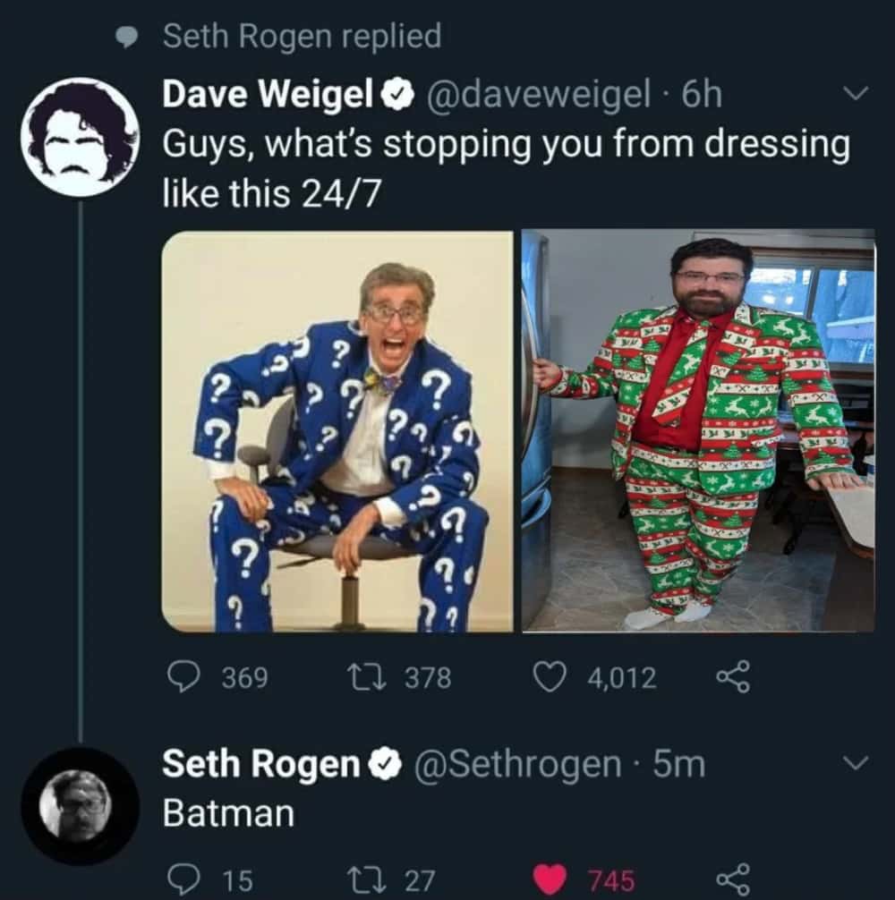Unlike Seth Rogen's Batman reply
Viewport: 895px width, 900px height.
coord(550,880)
